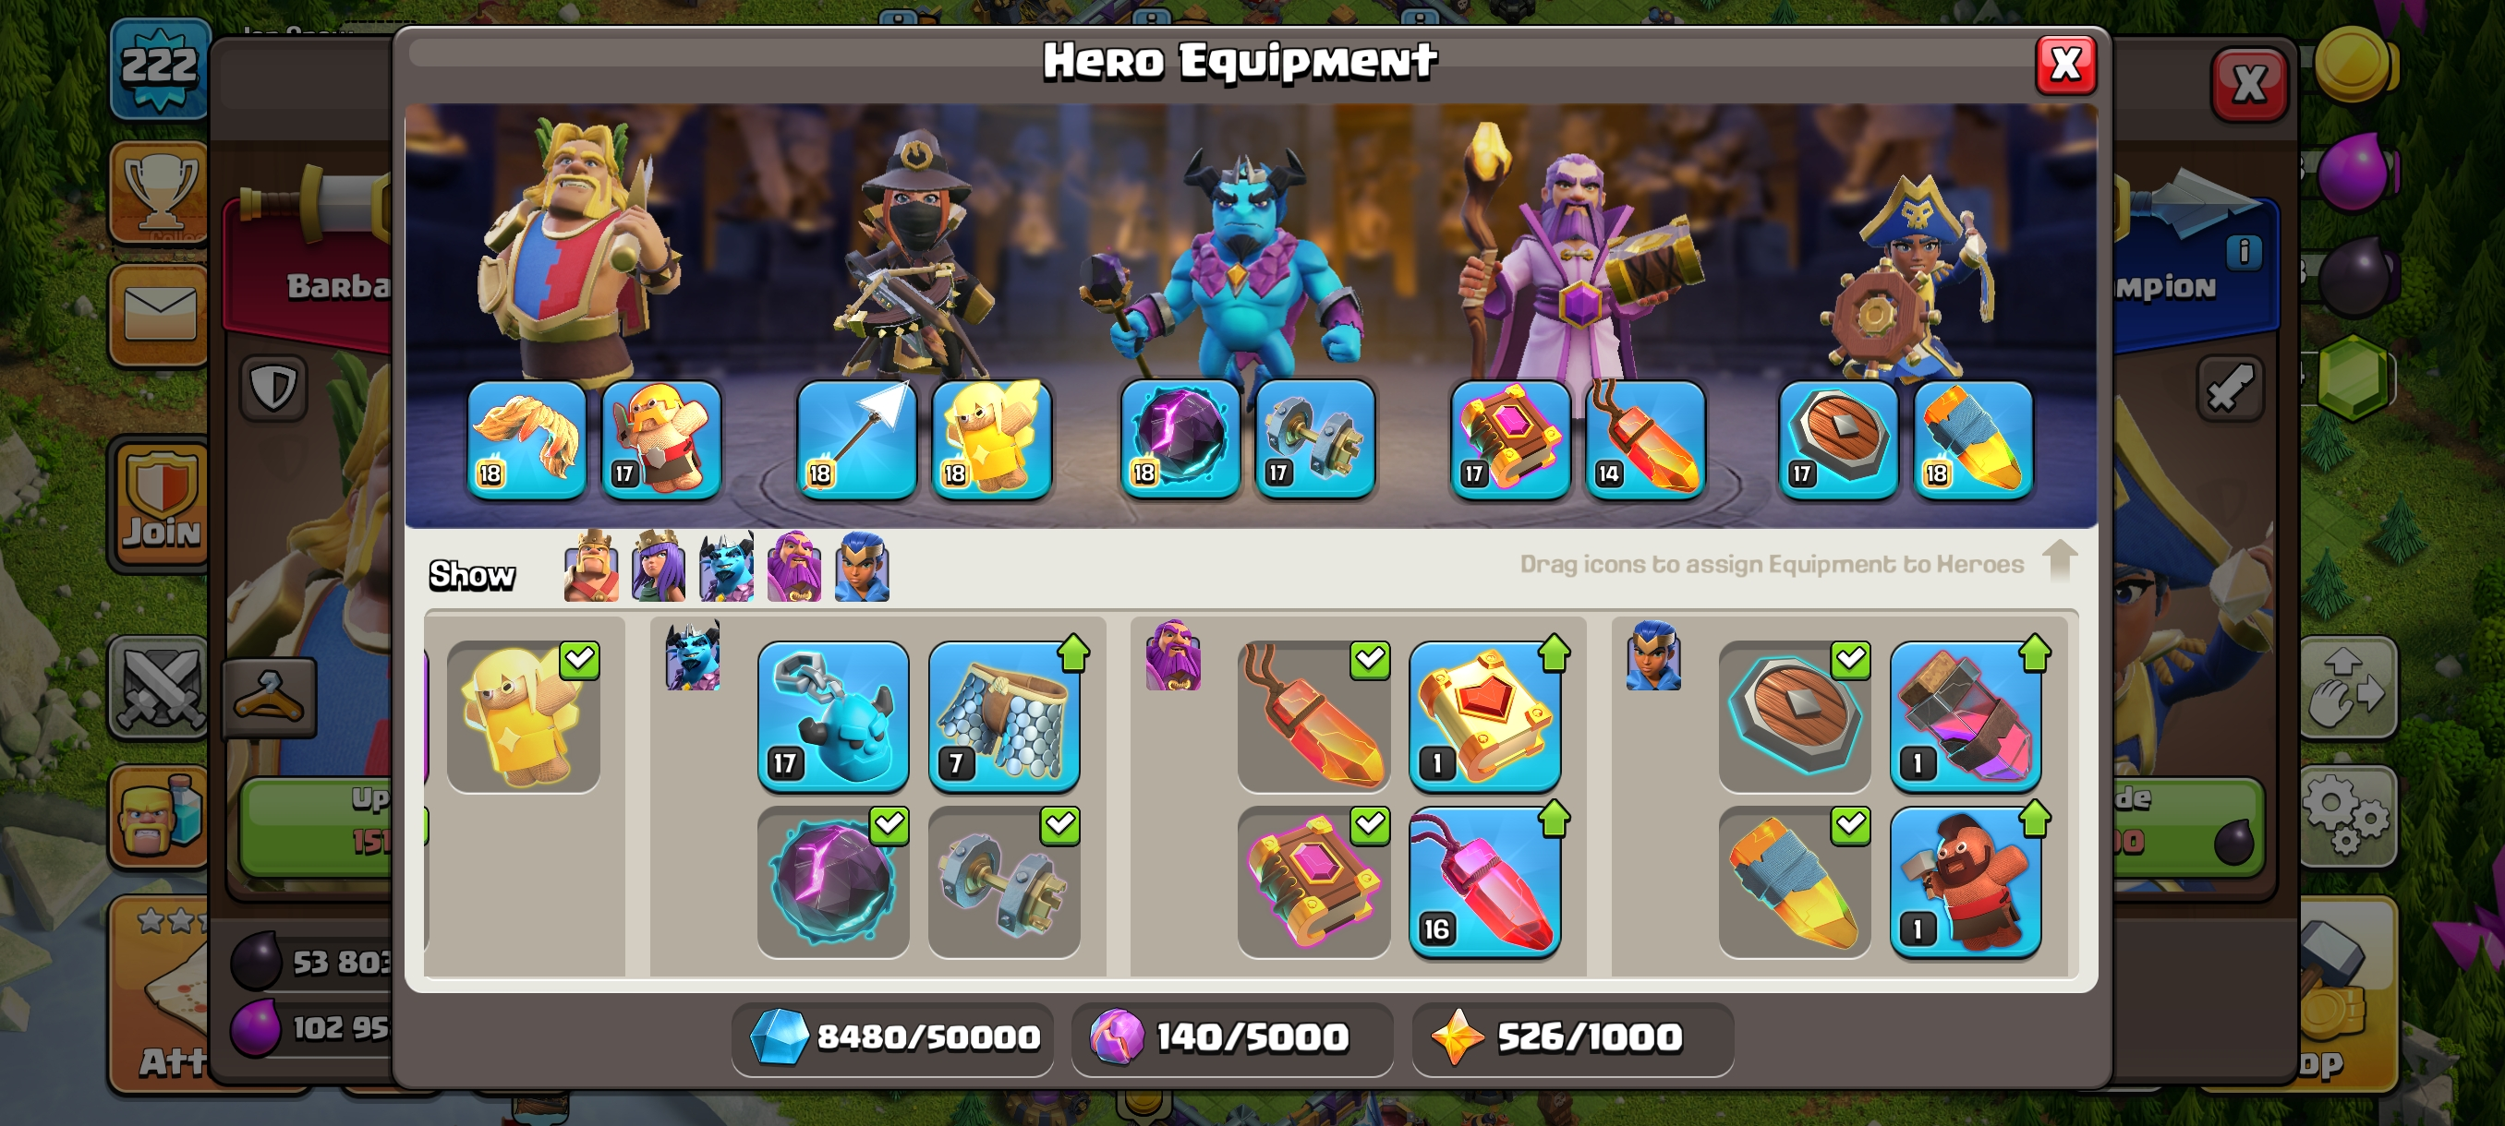Filter equipment by Royal Champion portrait

862,567
